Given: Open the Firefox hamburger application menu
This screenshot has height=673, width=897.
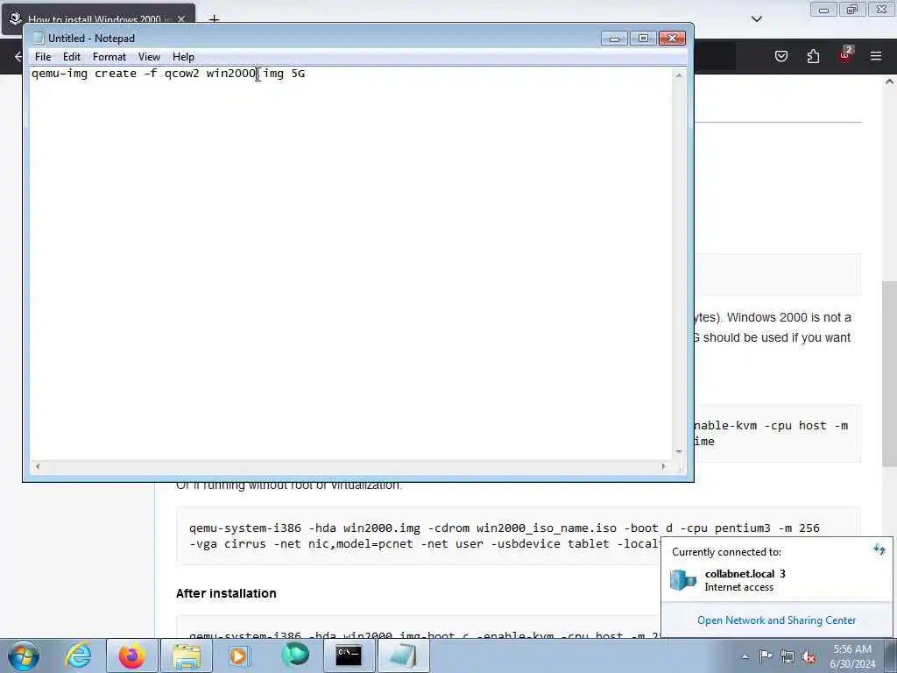Looking at the screenshot, I should click(876, 56).
